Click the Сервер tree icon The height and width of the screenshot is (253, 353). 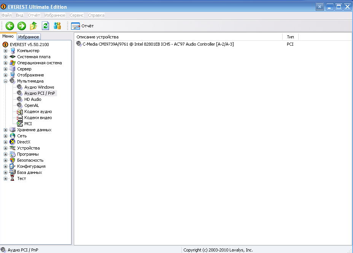[13, 69]
